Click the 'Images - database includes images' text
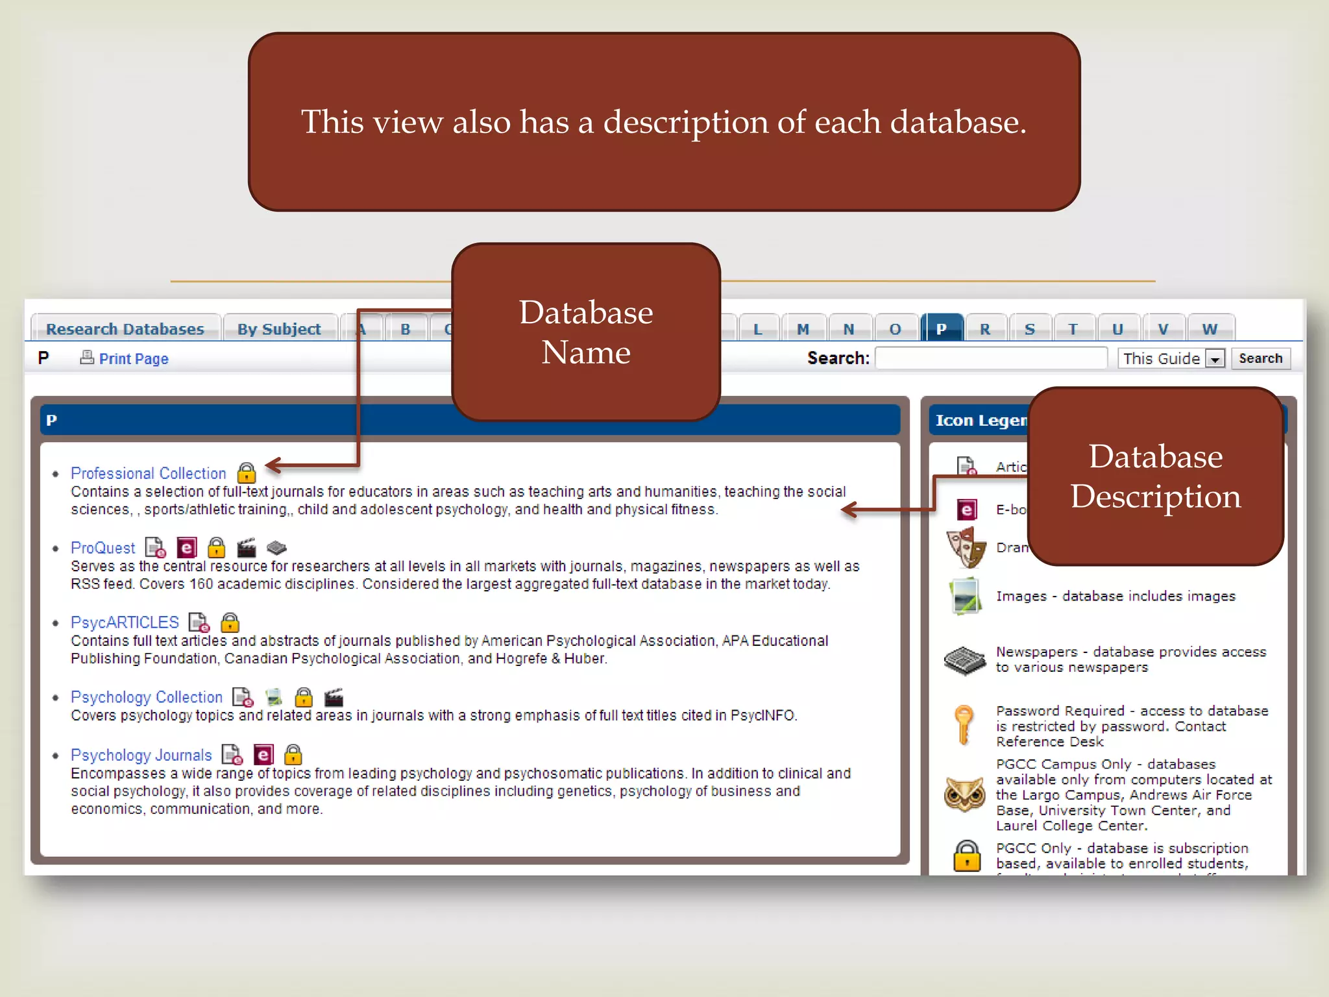This screenshot has height=997, width=1329. coord(1116,596)
